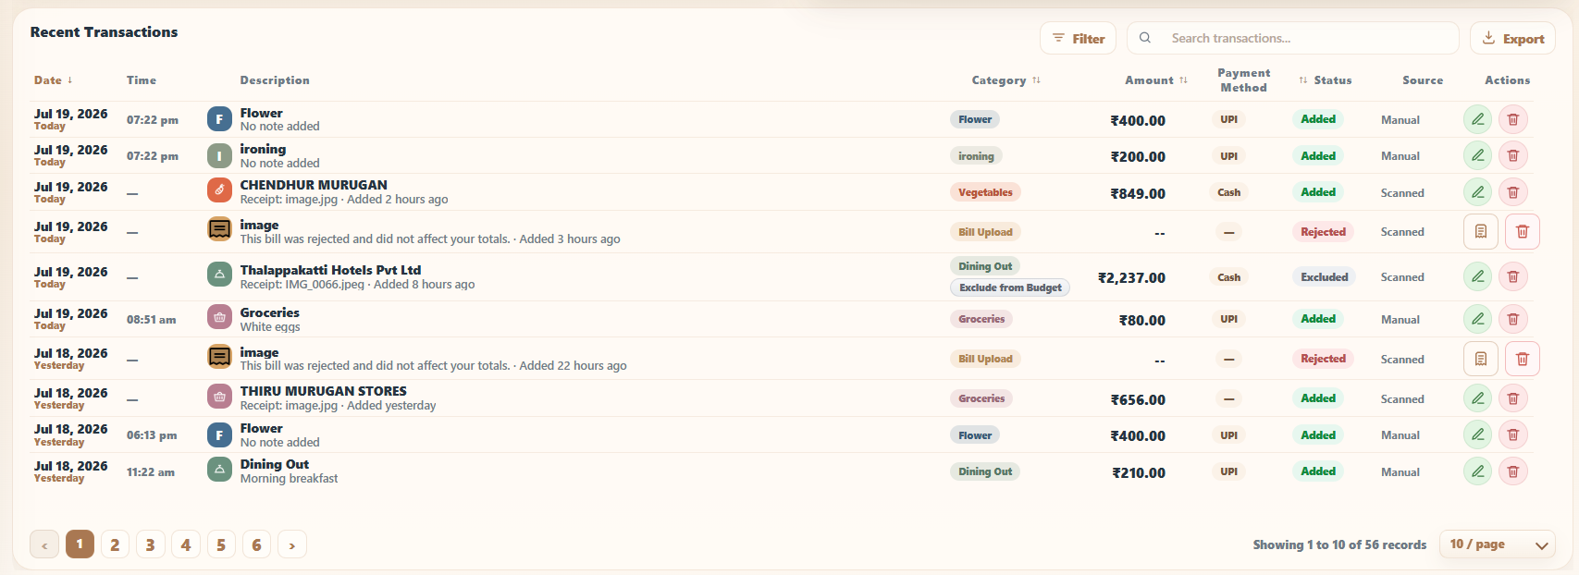Edit the Thalappakatti Hotels transaction
1579x575 pixels.
(1477, 276)
